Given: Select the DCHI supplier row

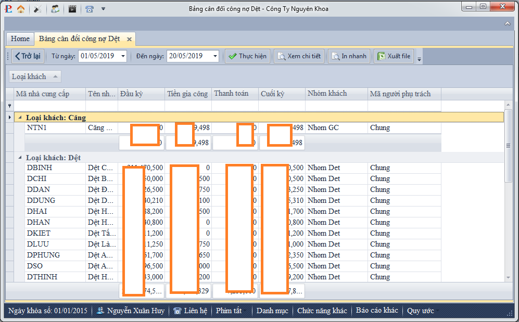Looking at the screenshot, I should pyautogui.click(x=233, y=179).
